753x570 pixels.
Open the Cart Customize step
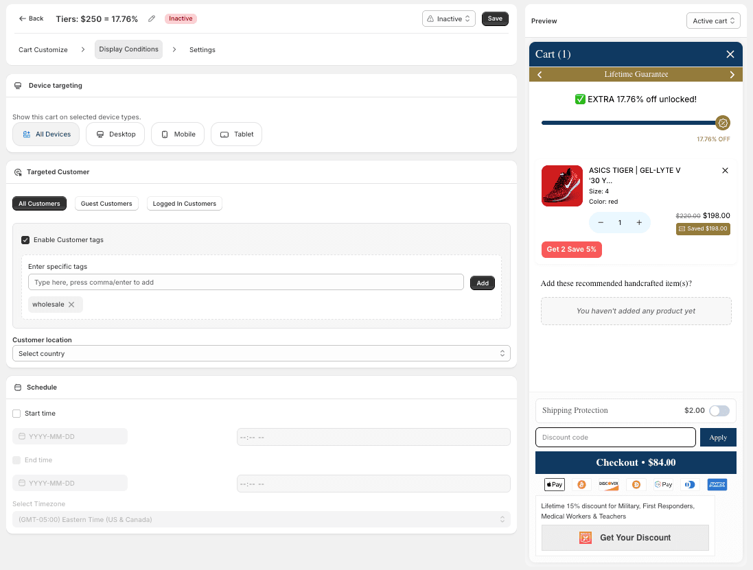(x=43, y=49)
